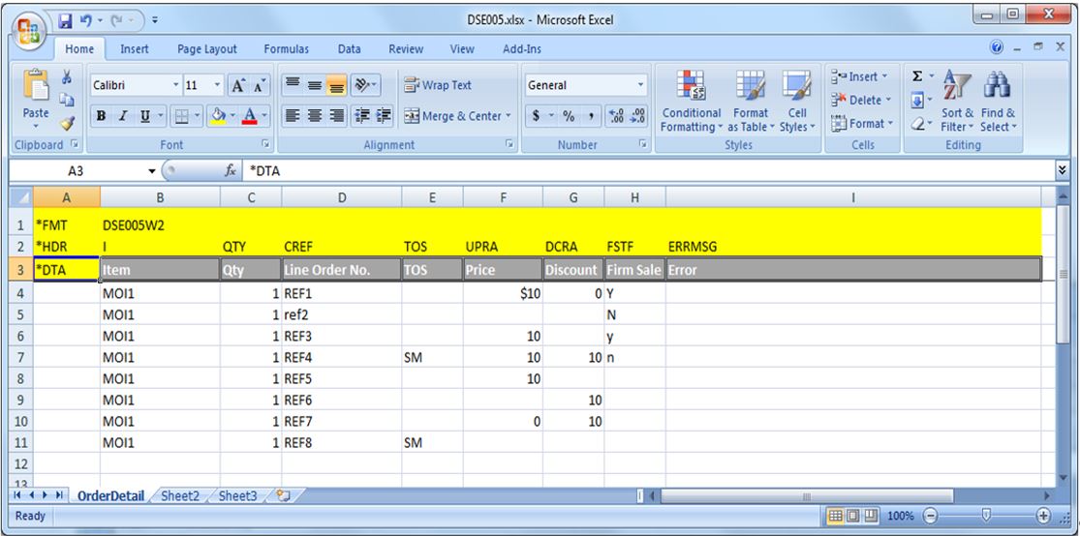
Task: Click the Cut scissors icon
Action: [67, 77]
